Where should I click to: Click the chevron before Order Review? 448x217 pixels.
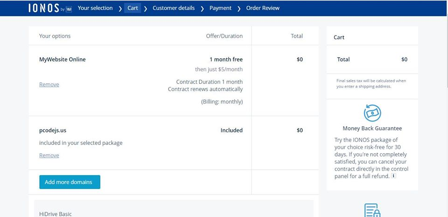(x=239, y=8)
